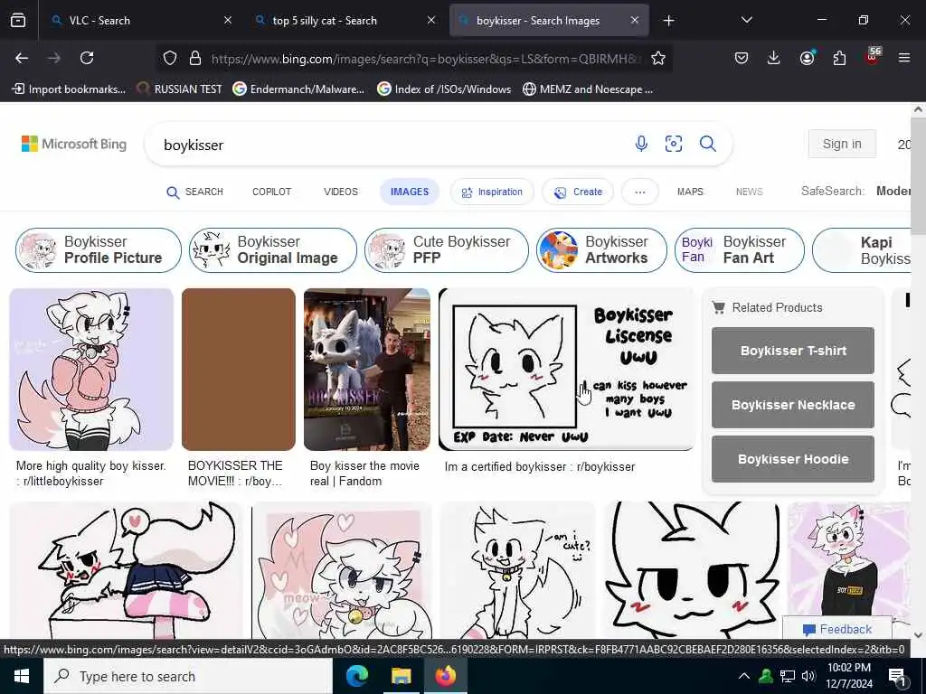This screenshot has width=926, height=694.
Task: Open the Boykisser Liscense image thumbnail
Action: (x=567, y=370)
